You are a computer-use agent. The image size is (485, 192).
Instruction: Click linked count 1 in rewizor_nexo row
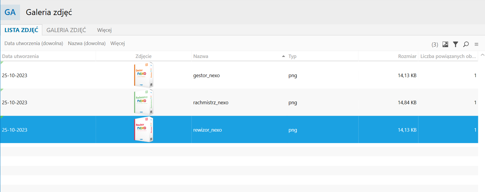(x=475, y=130)
